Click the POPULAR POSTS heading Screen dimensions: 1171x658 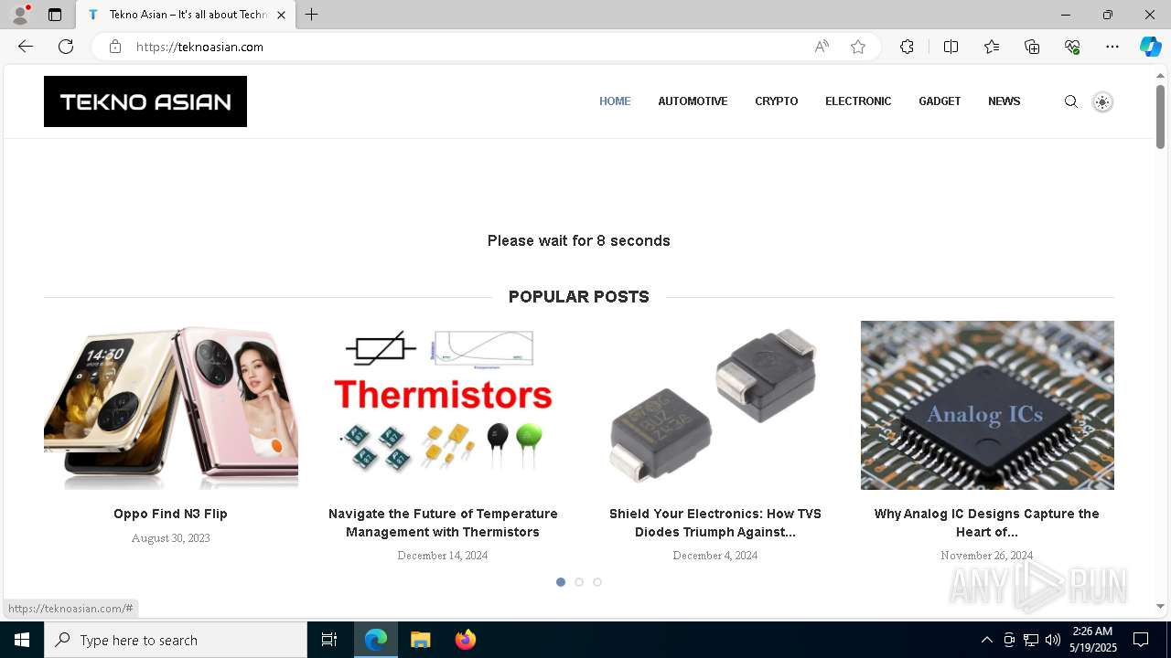579,297
